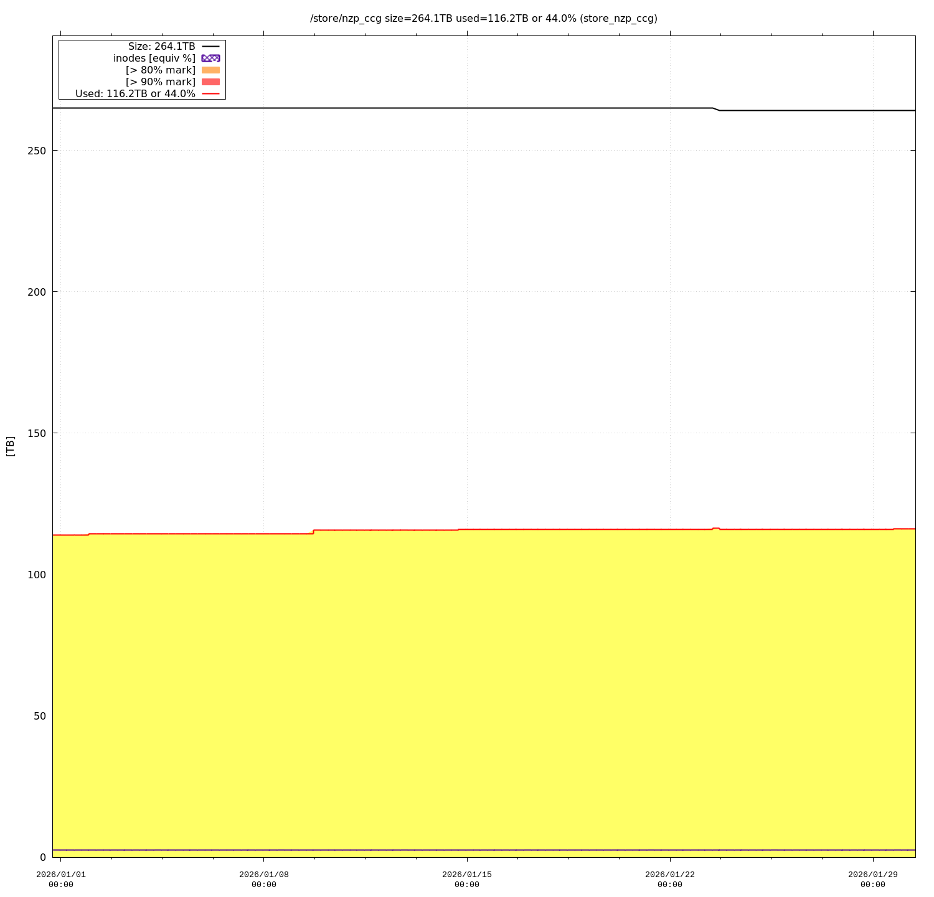934x897 pixels.
Task: Click the black Size line legend sample
Action: coord(210,46)
